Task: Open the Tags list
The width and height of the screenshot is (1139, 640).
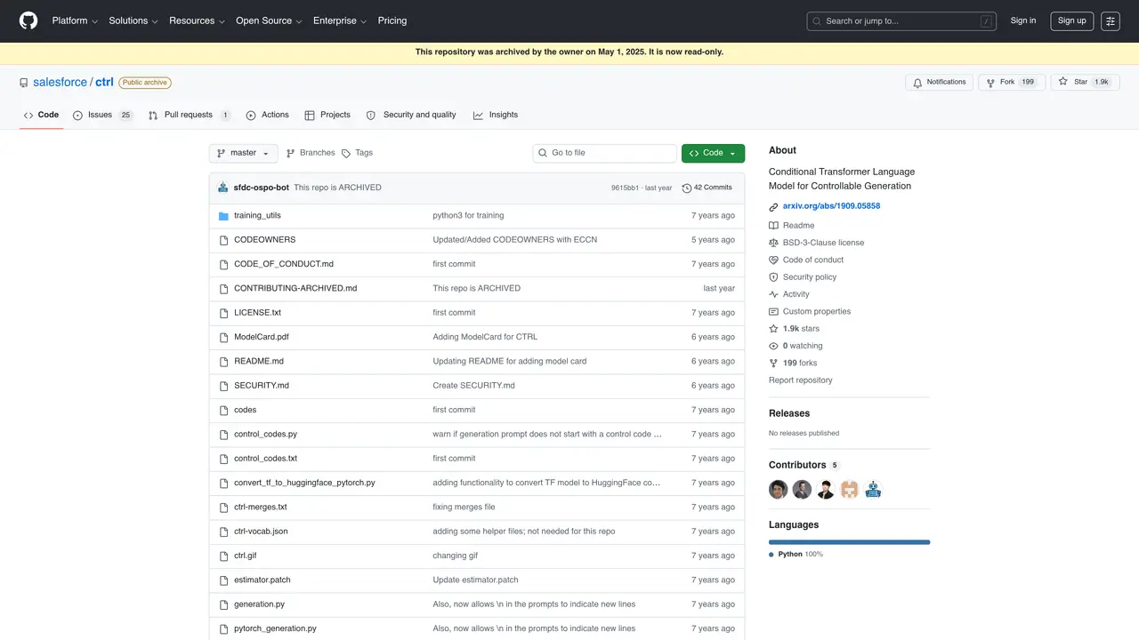Action: click(x=357, y=153)
